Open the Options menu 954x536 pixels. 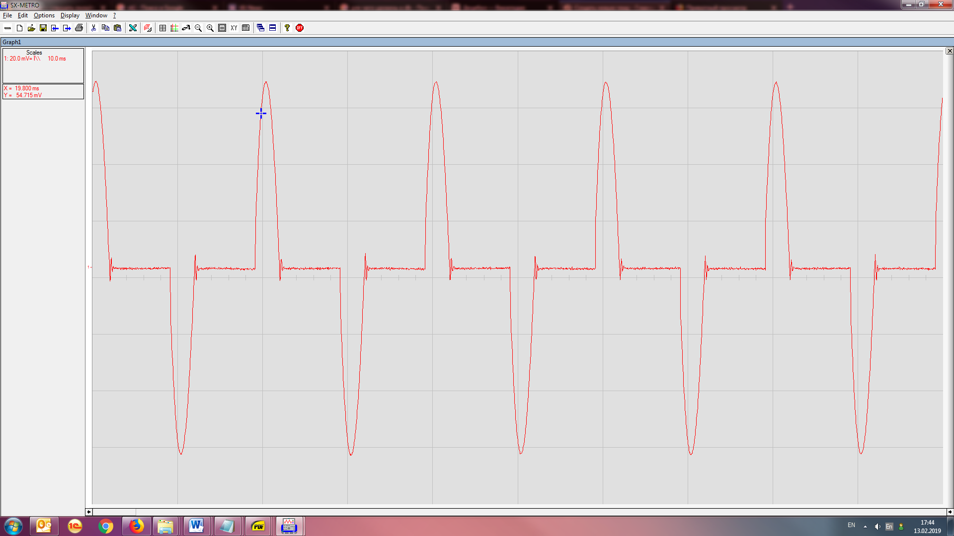44,15
